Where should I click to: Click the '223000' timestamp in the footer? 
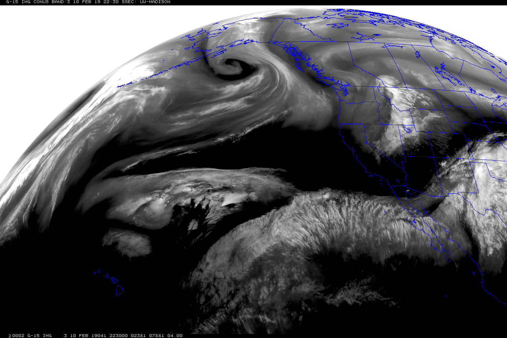click(118, 336)
